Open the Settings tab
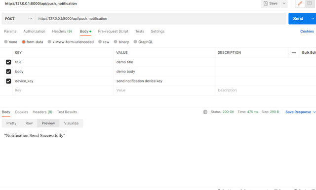 coord(158,31)
